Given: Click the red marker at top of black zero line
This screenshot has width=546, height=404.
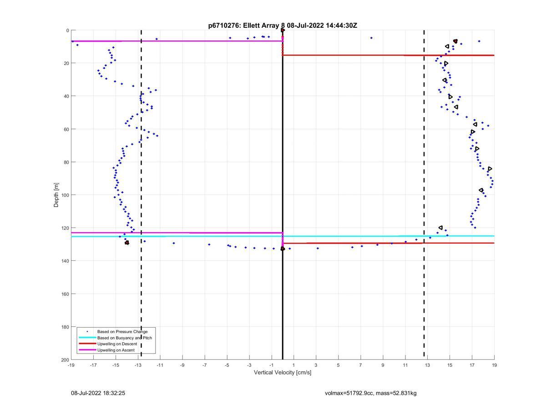Looking at the screenshot, I should pyautogui.click(x=283, y=30).
